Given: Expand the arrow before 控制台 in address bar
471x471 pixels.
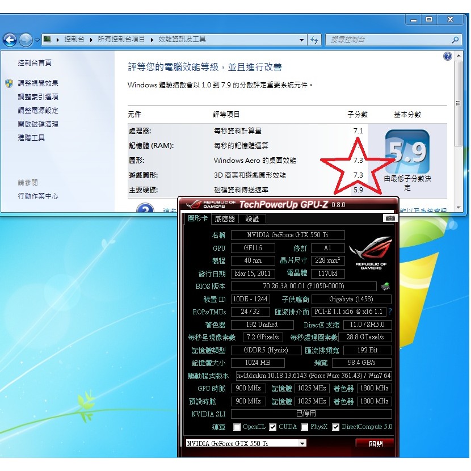Looking at the screenshot, I should [58, 40].
